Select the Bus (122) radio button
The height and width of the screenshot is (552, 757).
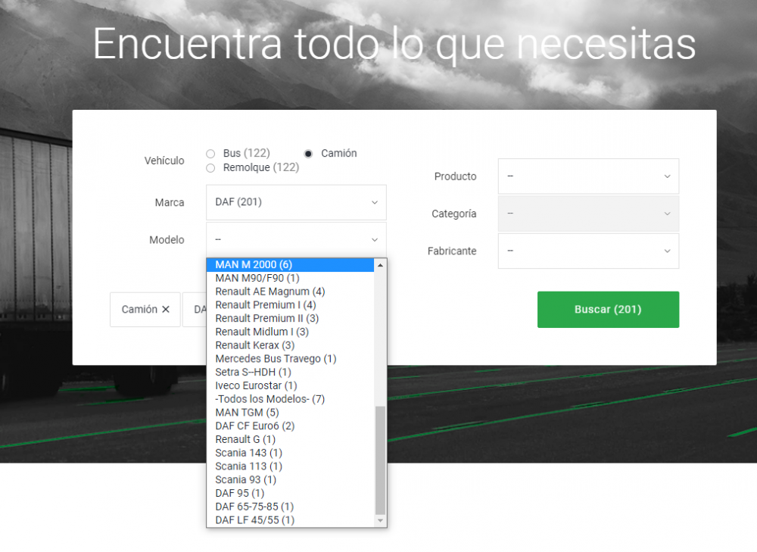(210, 153)
